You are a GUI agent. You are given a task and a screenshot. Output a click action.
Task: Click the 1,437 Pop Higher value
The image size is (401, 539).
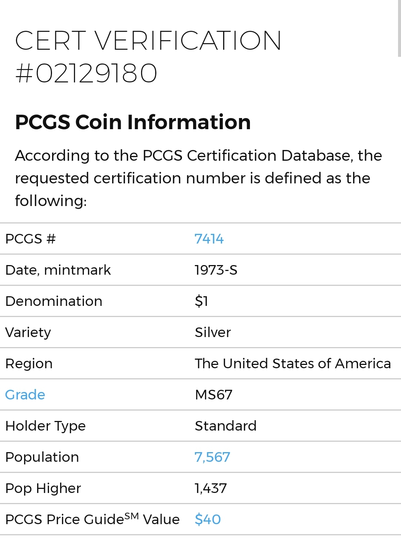point(211,488)
